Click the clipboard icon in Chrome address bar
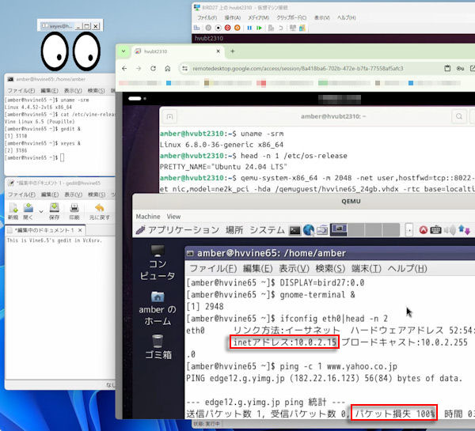 coord(447,69)
